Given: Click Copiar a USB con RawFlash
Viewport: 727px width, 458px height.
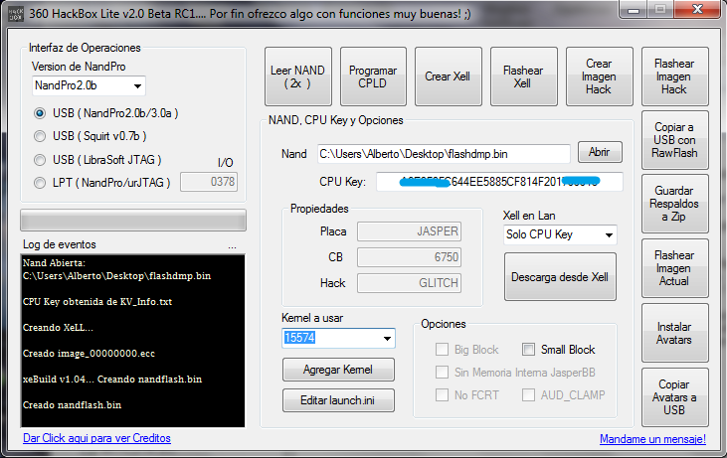Looking at the screenshot, I should 675,140.
